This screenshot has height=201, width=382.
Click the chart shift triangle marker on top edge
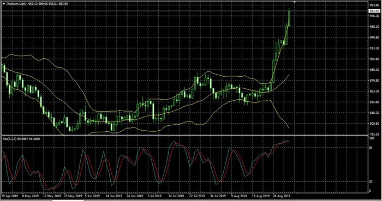(294, 2)
